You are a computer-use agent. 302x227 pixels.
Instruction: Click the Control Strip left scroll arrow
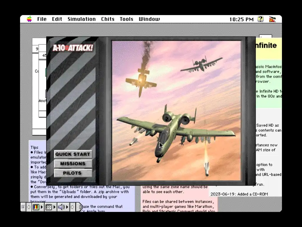[29, 207]
